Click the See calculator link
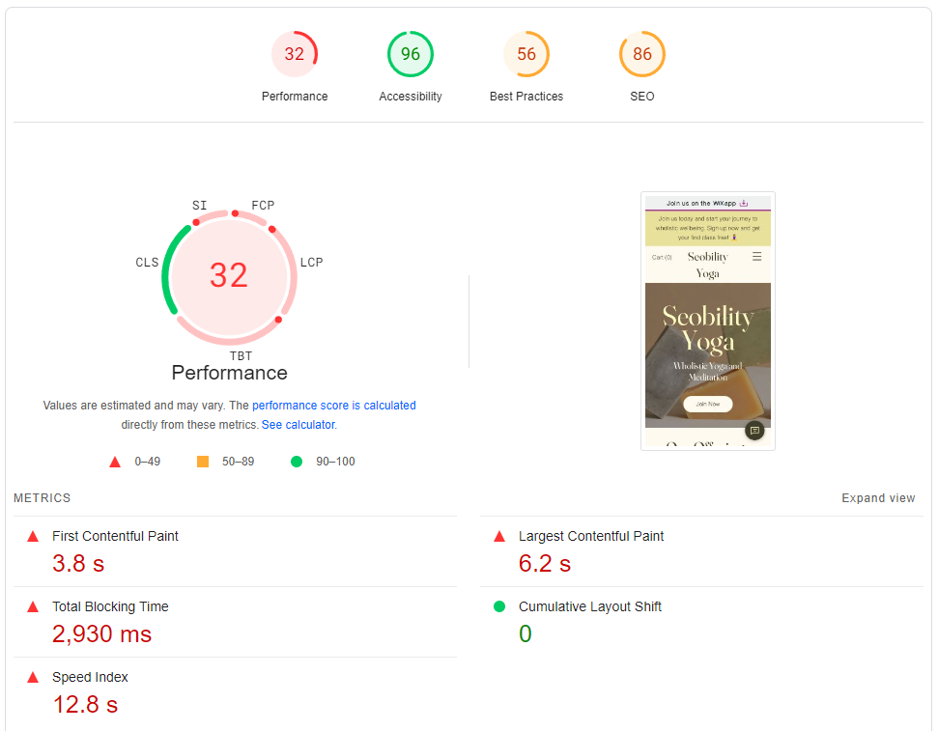The width and height of the screenshot is (938, 731). (x=298, y=424)
